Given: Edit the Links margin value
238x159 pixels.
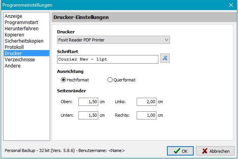Looking at the screenshot, I should 146,102.
